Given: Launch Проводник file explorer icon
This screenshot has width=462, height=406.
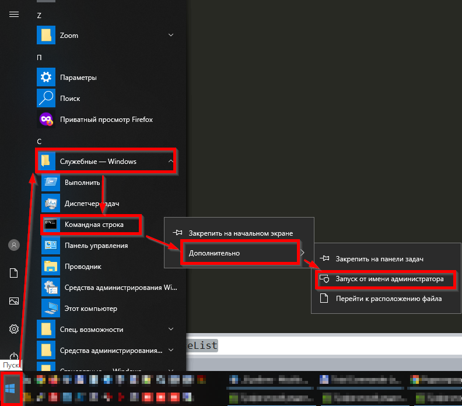Looking at the screenshot, I should 51,267.
